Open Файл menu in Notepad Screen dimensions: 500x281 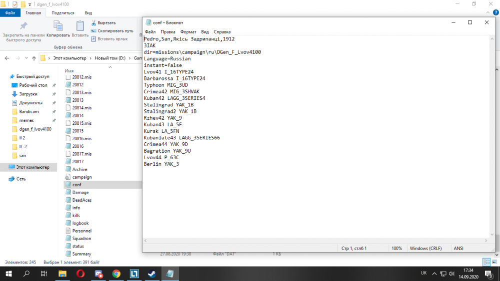pyautogui.click(x=150, y=32)
